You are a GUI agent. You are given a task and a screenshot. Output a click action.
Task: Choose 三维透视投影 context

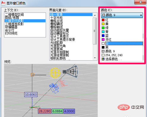pyautogui.click(x=15, y=24)
